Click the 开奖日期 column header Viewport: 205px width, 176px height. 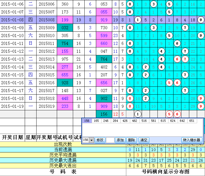coord(12,137)
